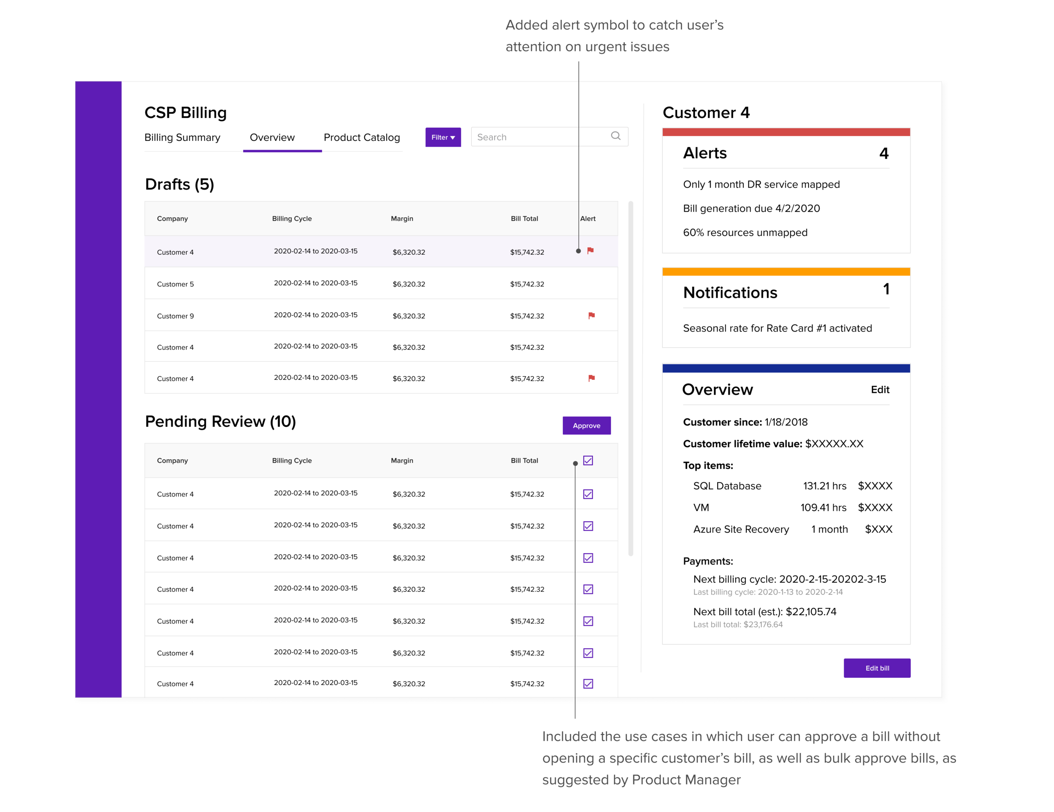The width and height of the screenshot is (1054, 812).
Task: Uncheck the second Pending Review row checkbox
Action: tap(587, 525)
